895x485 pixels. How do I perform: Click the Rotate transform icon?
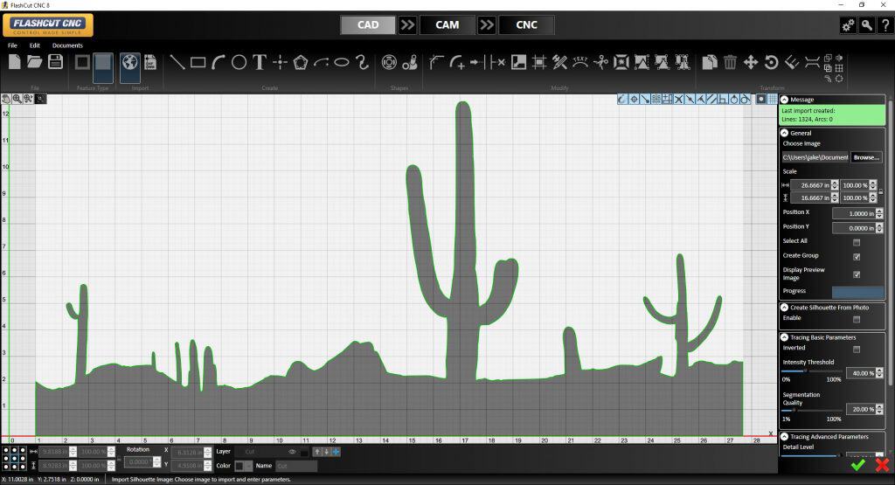tap(771, 62)
